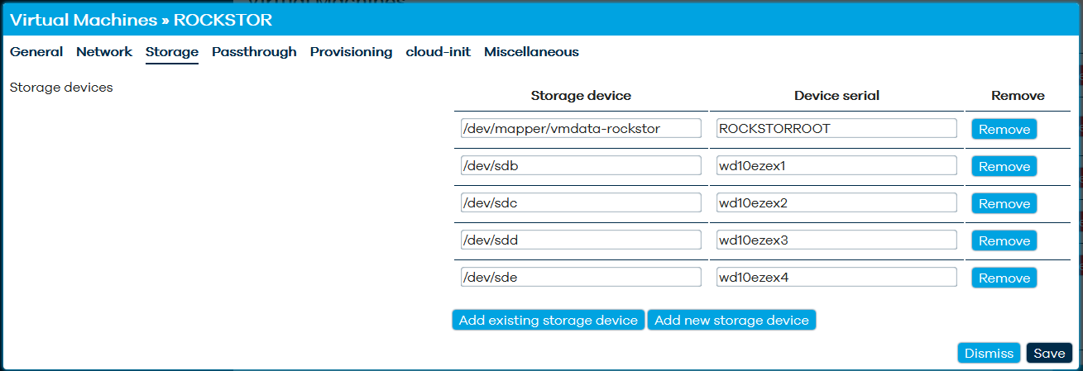This screenshot has width=1083, height=371.
Task: Open the Passthrough tab
Action: (254, 52)
